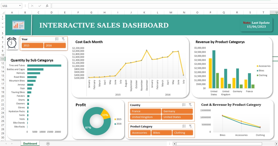Click the Bottles and Cages bar

[x=35, y=69]
